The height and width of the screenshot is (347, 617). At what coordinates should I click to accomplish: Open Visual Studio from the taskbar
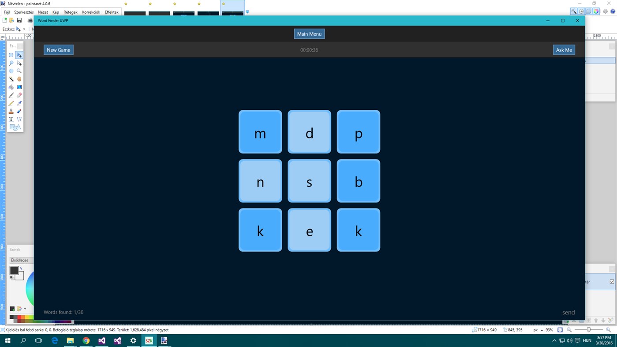(102, 340)
